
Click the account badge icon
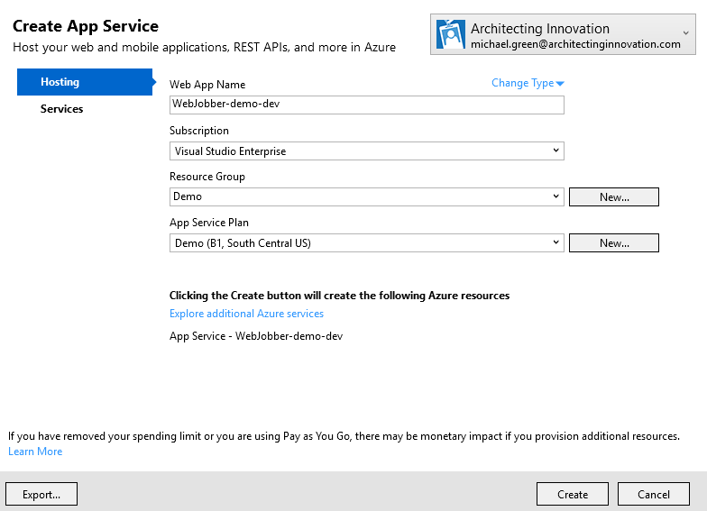click(x=451, y=34)
